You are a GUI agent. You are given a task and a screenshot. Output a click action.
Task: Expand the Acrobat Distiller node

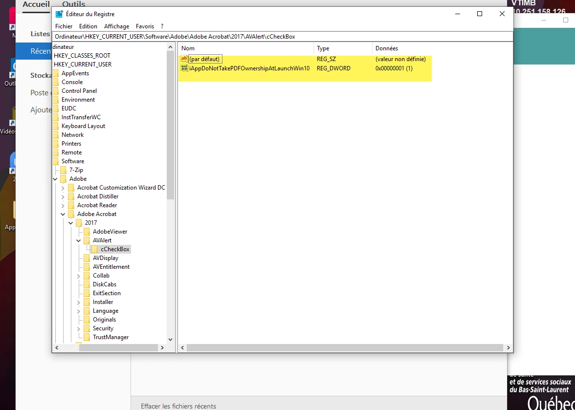click(x=63, y=197)
